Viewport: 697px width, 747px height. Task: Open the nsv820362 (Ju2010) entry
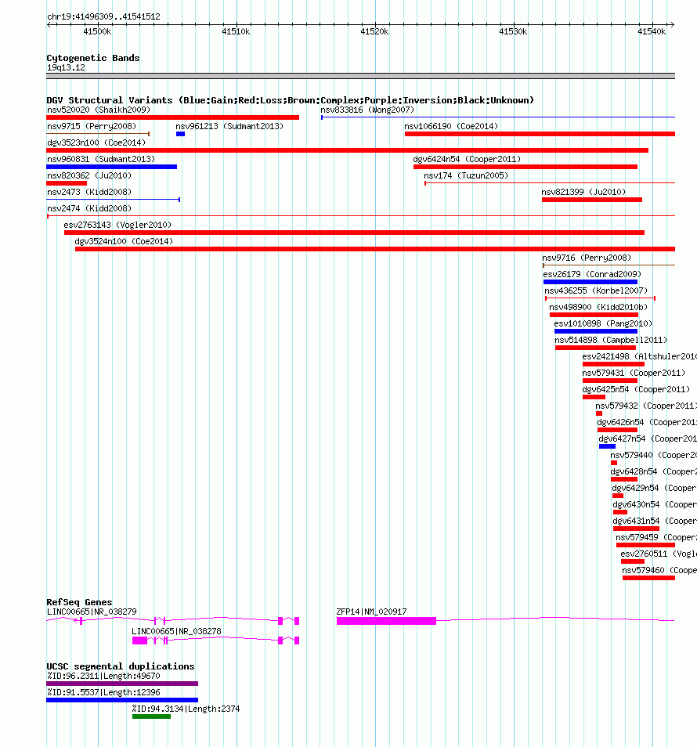click(89, 176)
